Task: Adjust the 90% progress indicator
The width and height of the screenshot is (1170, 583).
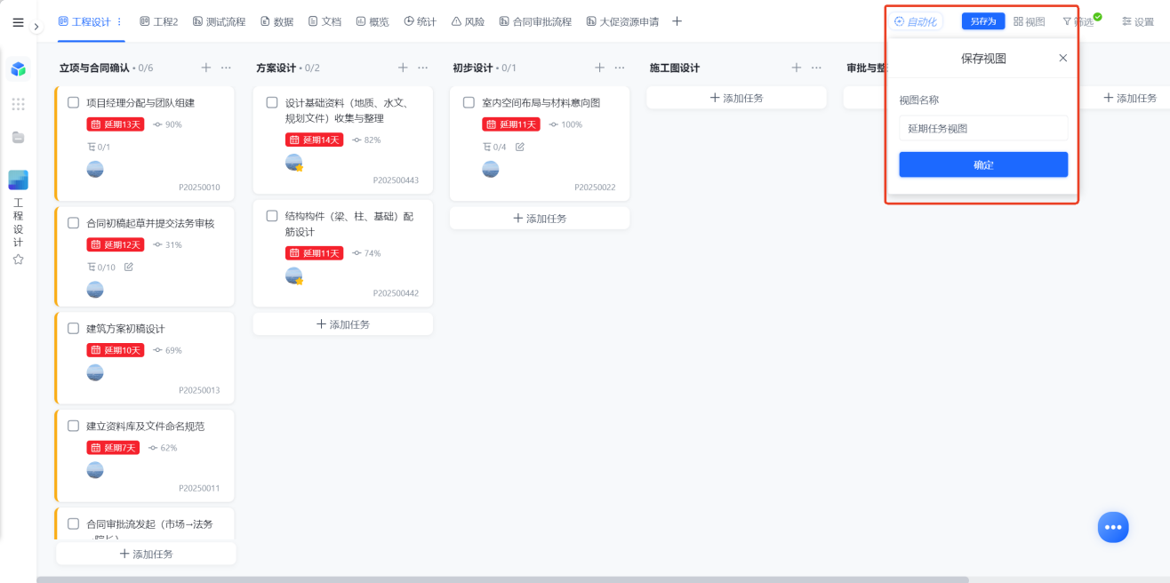Action: [167, 124]
